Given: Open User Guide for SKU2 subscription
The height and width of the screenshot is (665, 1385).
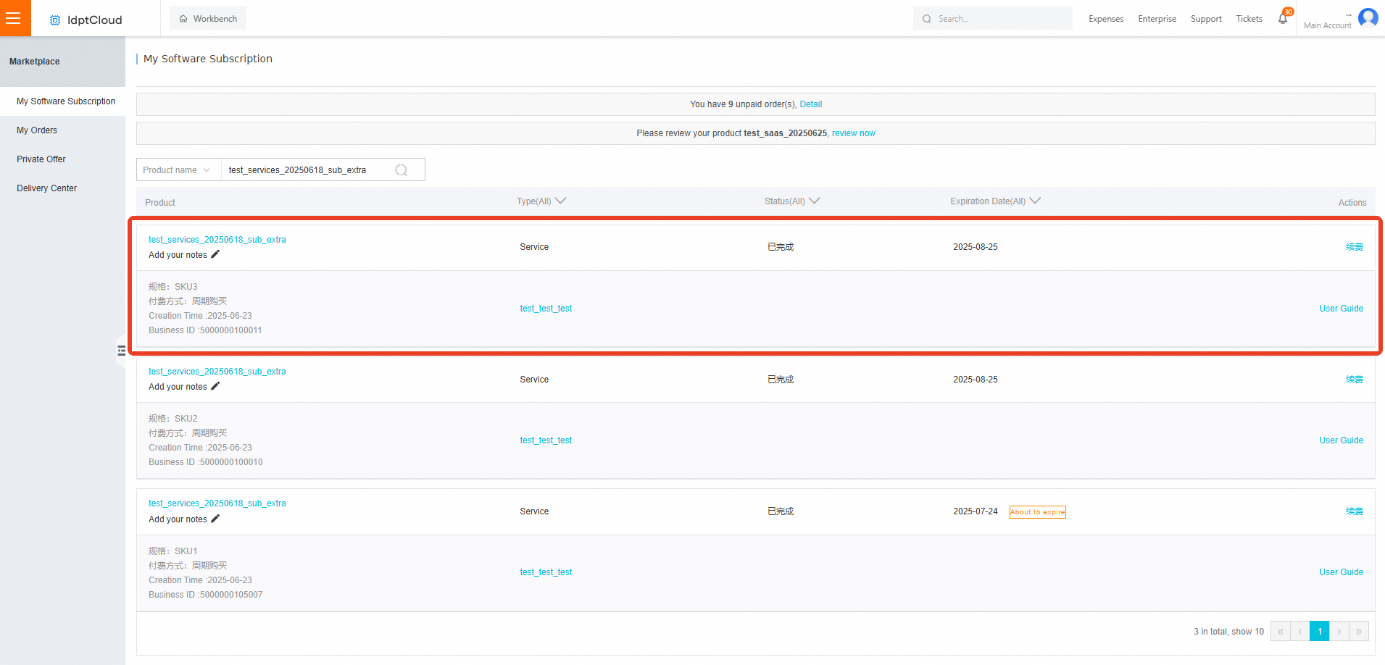Looking at the screenshot, I should click(x=1341, y=440).
